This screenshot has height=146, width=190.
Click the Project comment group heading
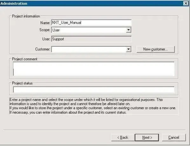pos(25,59)
